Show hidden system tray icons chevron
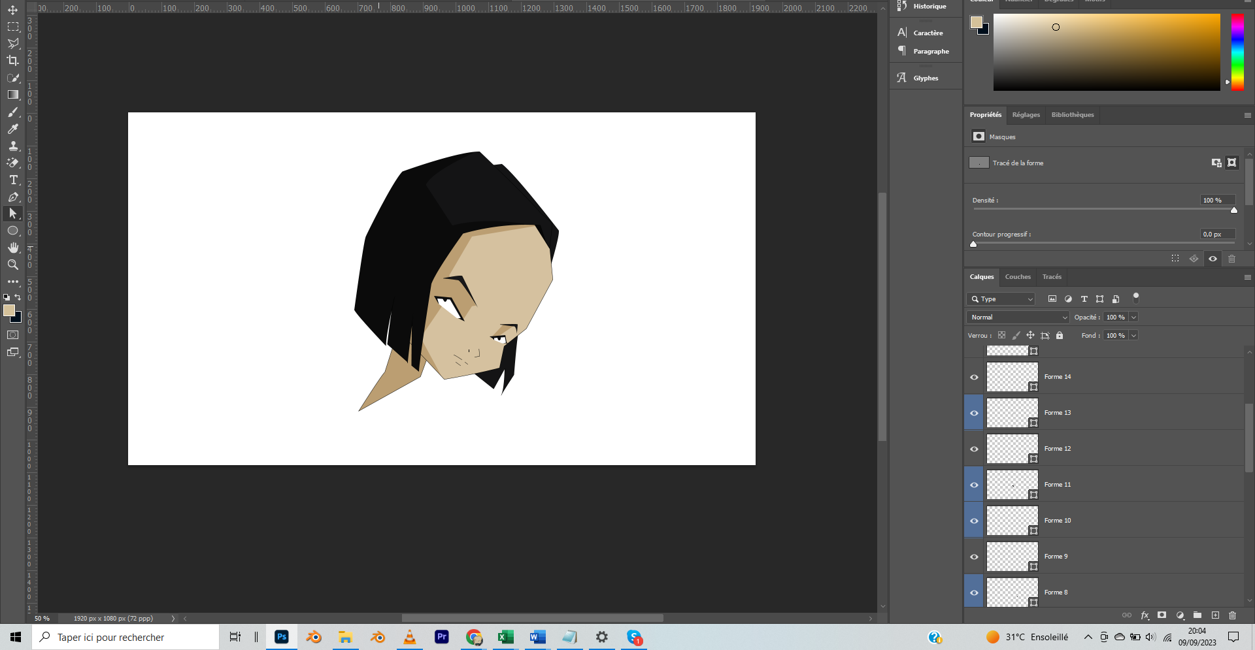Image resolution: width=1255 pixels, height=650 pixels. pyautogui.click(x=1088, y=637)
